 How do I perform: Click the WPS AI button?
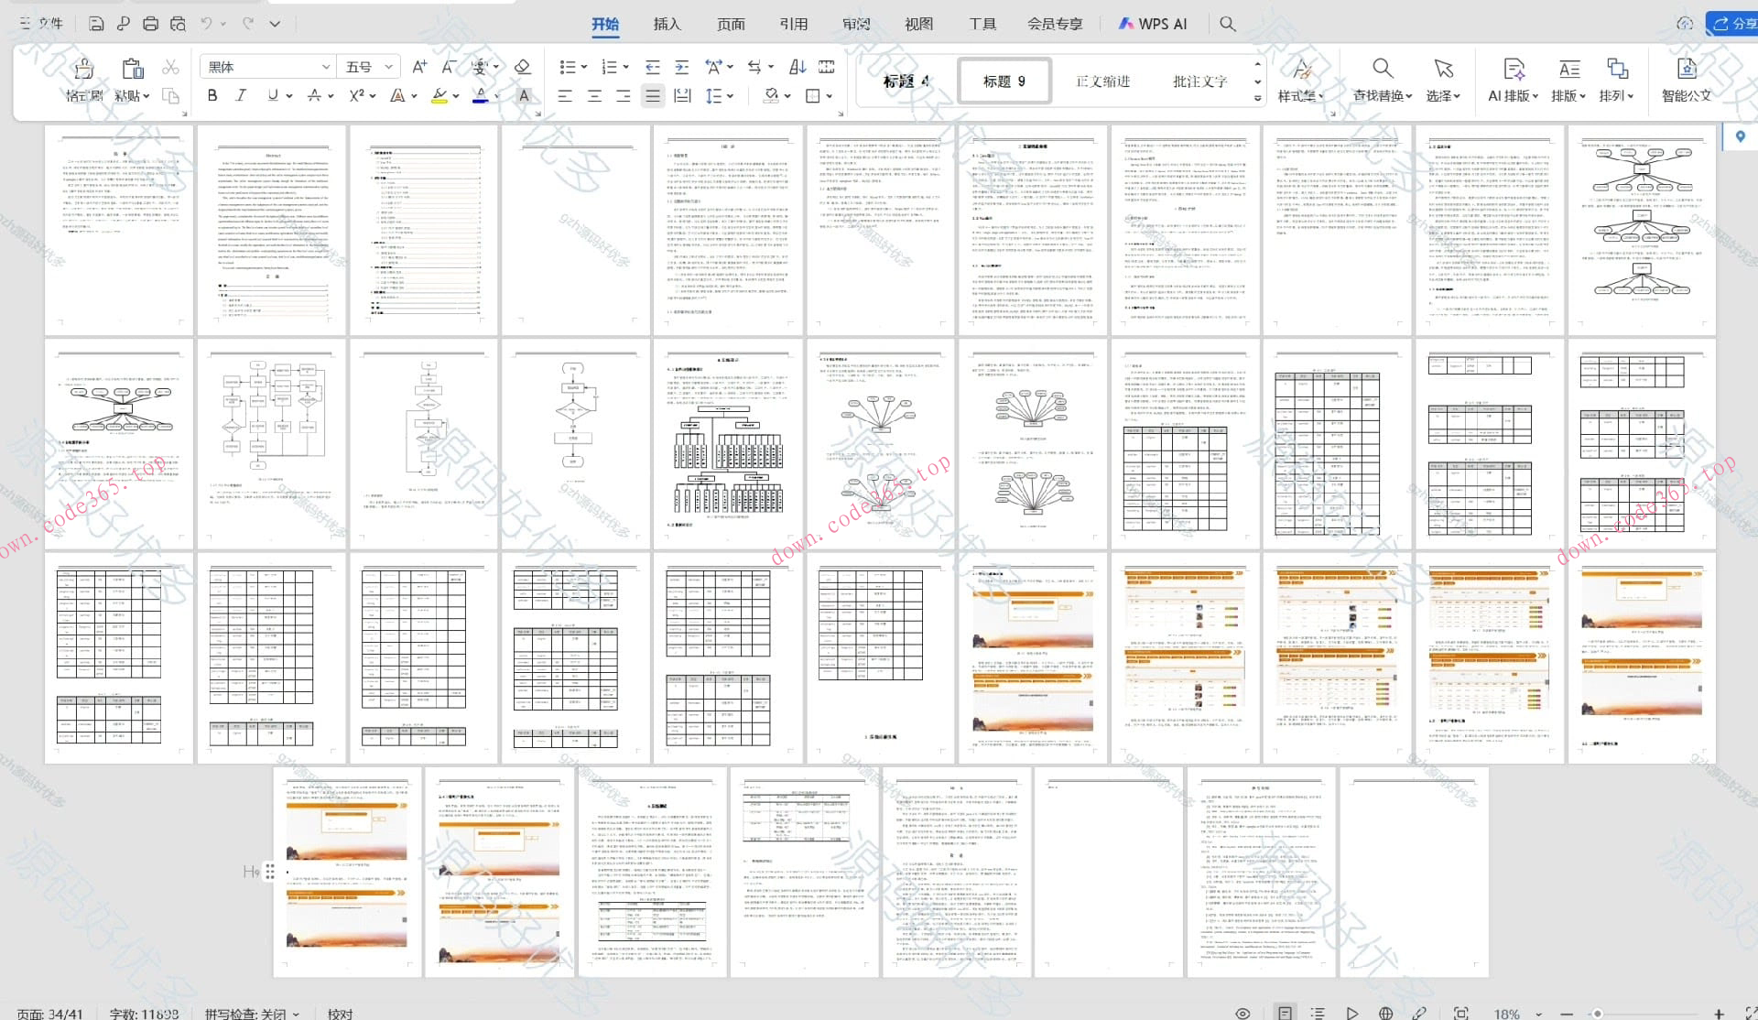[1153, 24]
